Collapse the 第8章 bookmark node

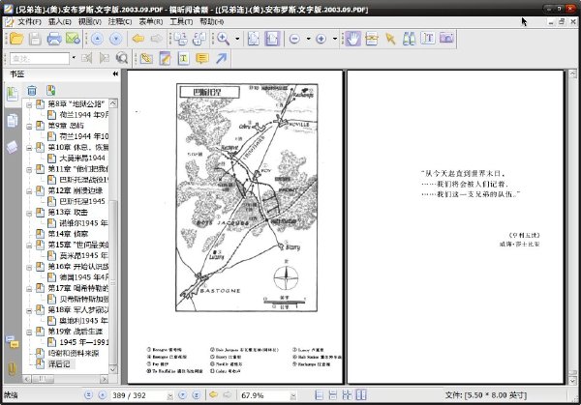[x=29, y=105]
